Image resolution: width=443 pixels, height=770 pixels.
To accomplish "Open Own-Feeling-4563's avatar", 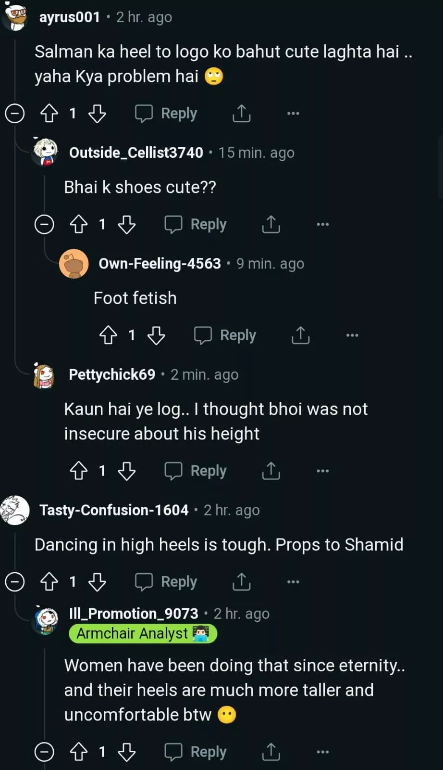I will pyautogui.click(x=74, y=264).
